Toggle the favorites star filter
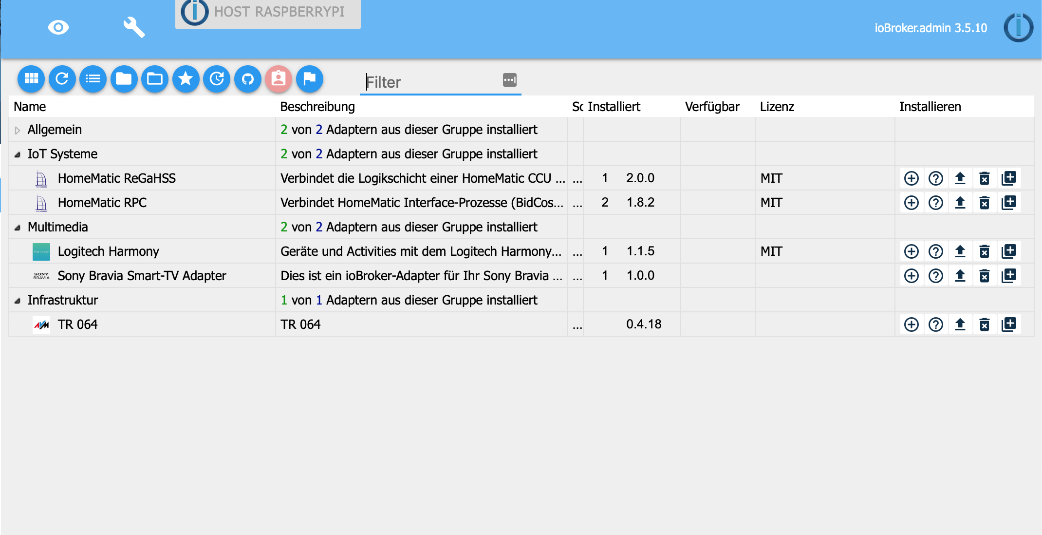1042x535 pixels. pos(186,78)
